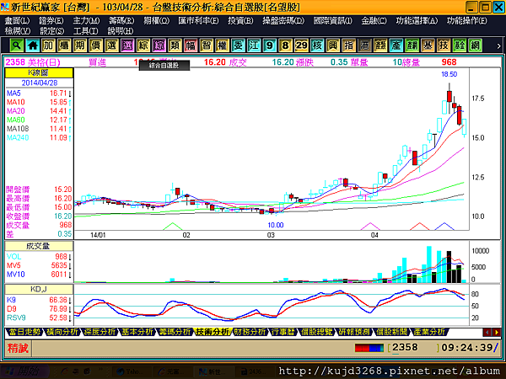
Task: Click the cyan 產 industry icon
Action: coord(396,45)
